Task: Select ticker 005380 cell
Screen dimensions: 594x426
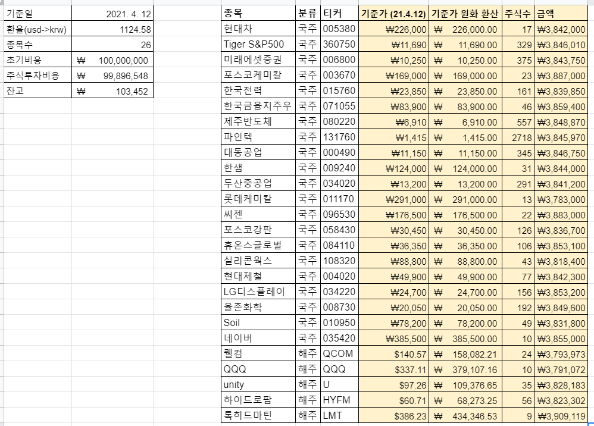Action: (339, 29)
